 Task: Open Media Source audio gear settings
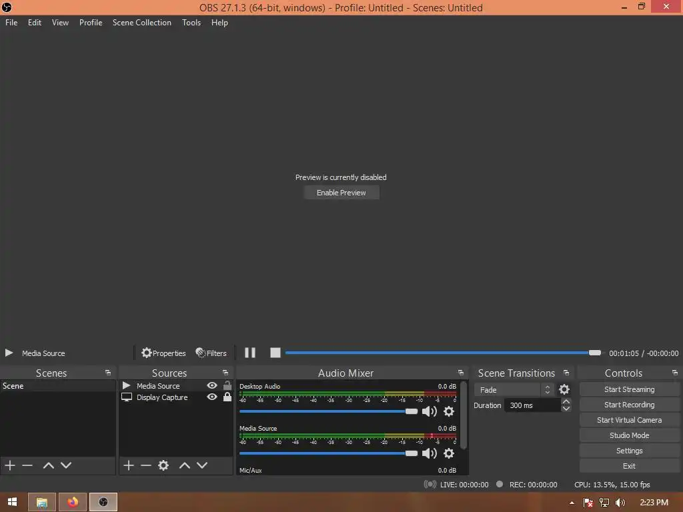(x=449, y=453)
